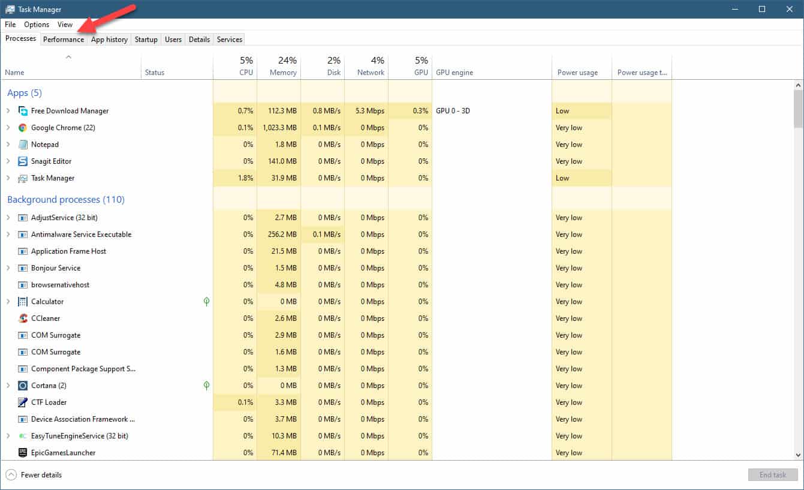
Task: Click the vertical scrollbar thumb
Action: pos(798,109)
